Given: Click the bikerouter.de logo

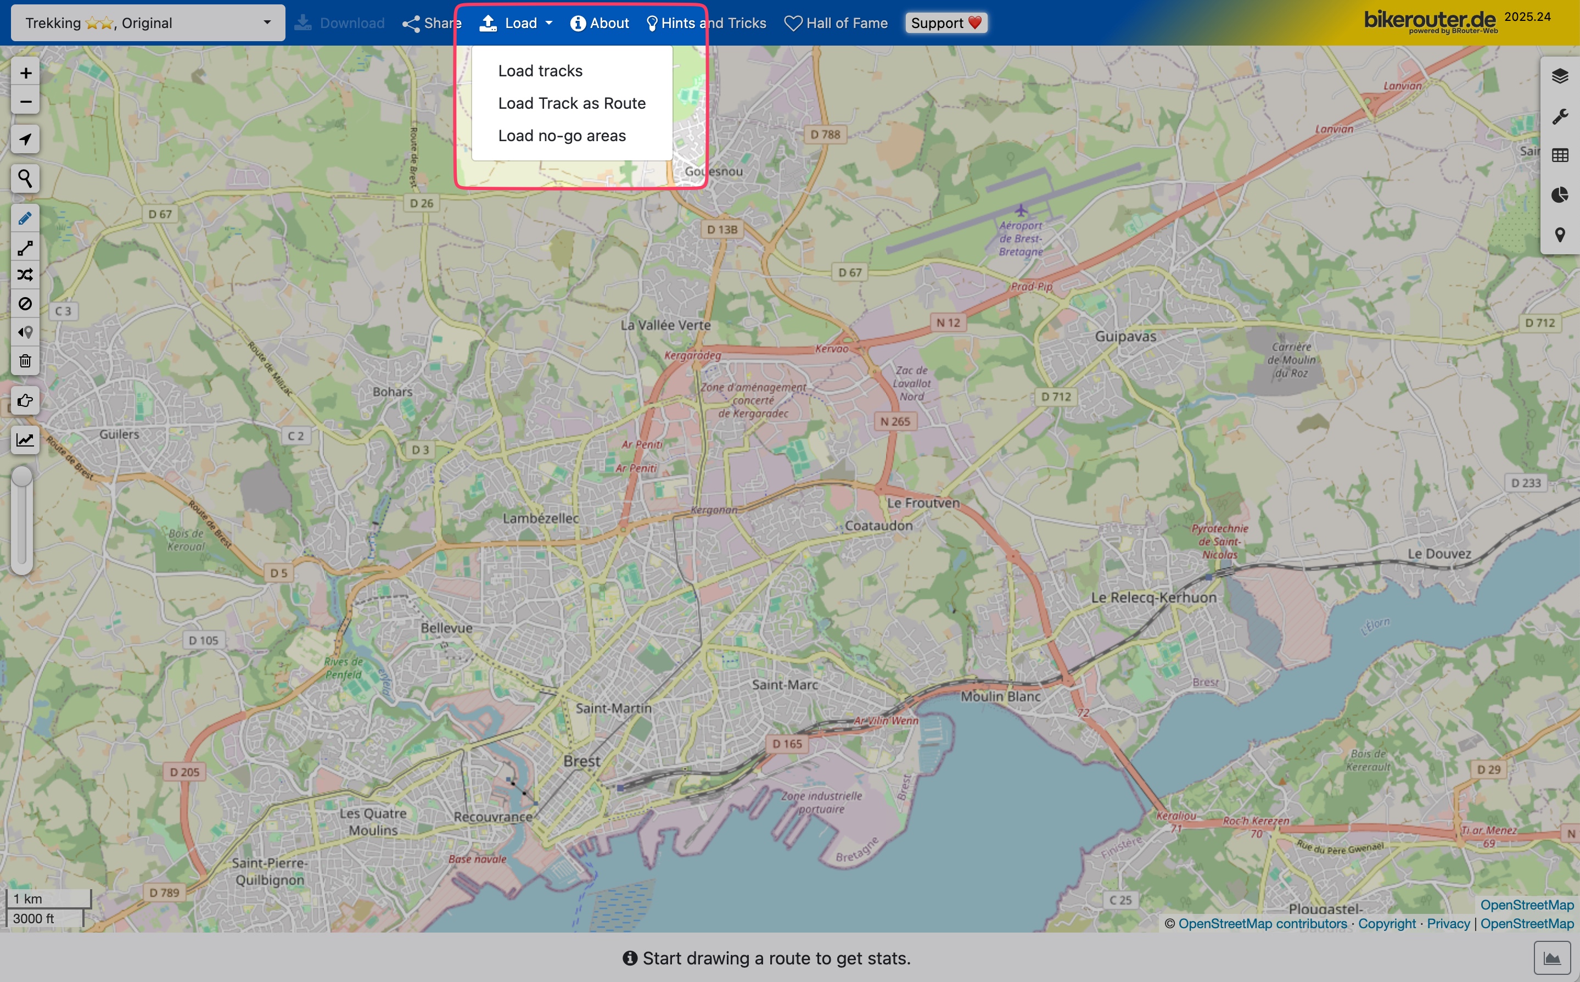Looking at the screenshot, I should (1430, 21).
